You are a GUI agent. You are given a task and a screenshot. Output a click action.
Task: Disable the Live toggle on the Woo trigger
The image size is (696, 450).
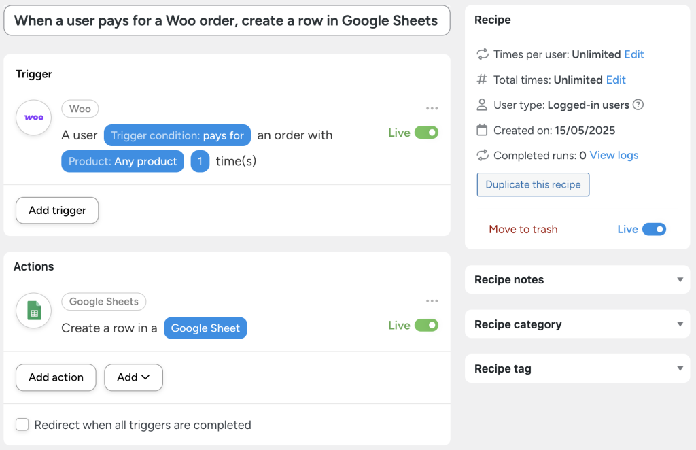[429, 133]
